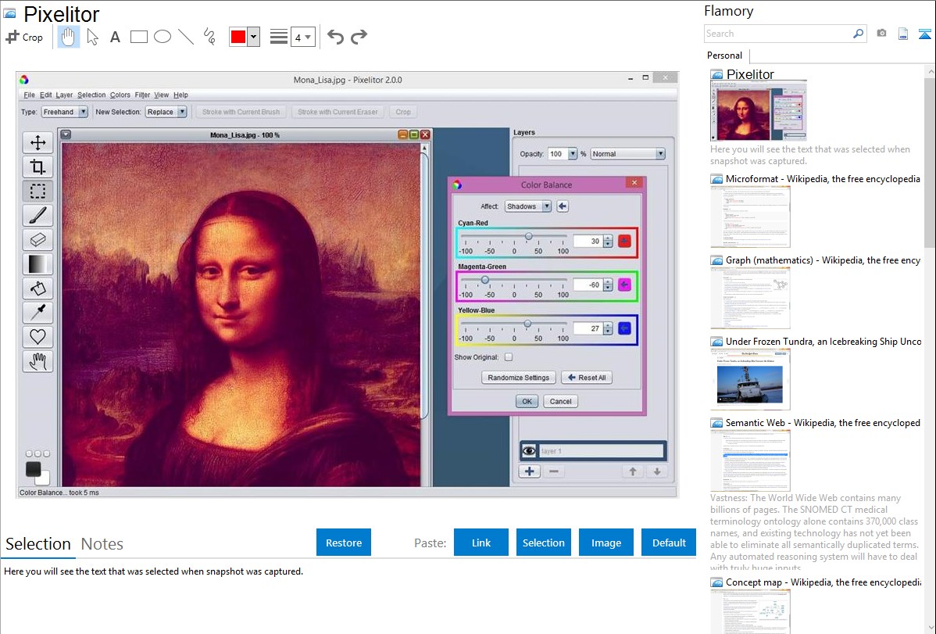This screenshot has height=634, width=936.
Task: Select the straight line tool
Action: pyautogui.click(x=186, y=37)
